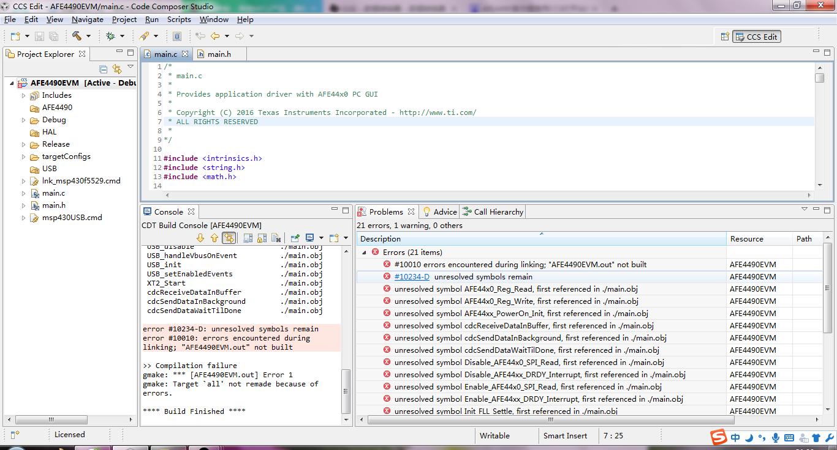Click the Build hammer icon
This screenshot has width=837, height=450.
click(77, 36)
